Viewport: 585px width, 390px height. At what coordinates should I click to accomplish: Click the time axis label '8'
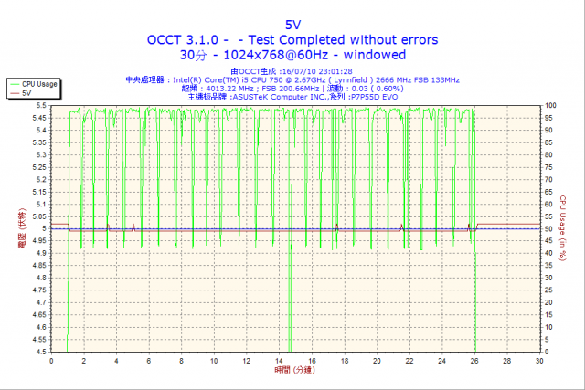181,361
